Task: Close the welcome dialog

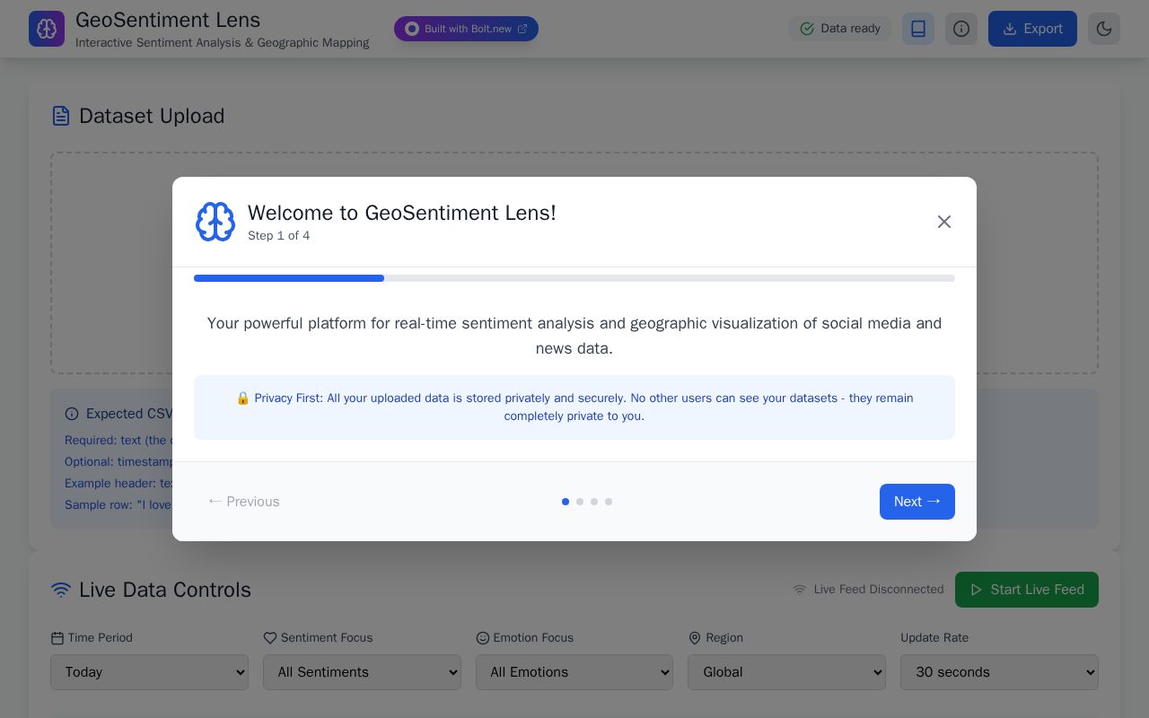Action: [x=944, y=222]
